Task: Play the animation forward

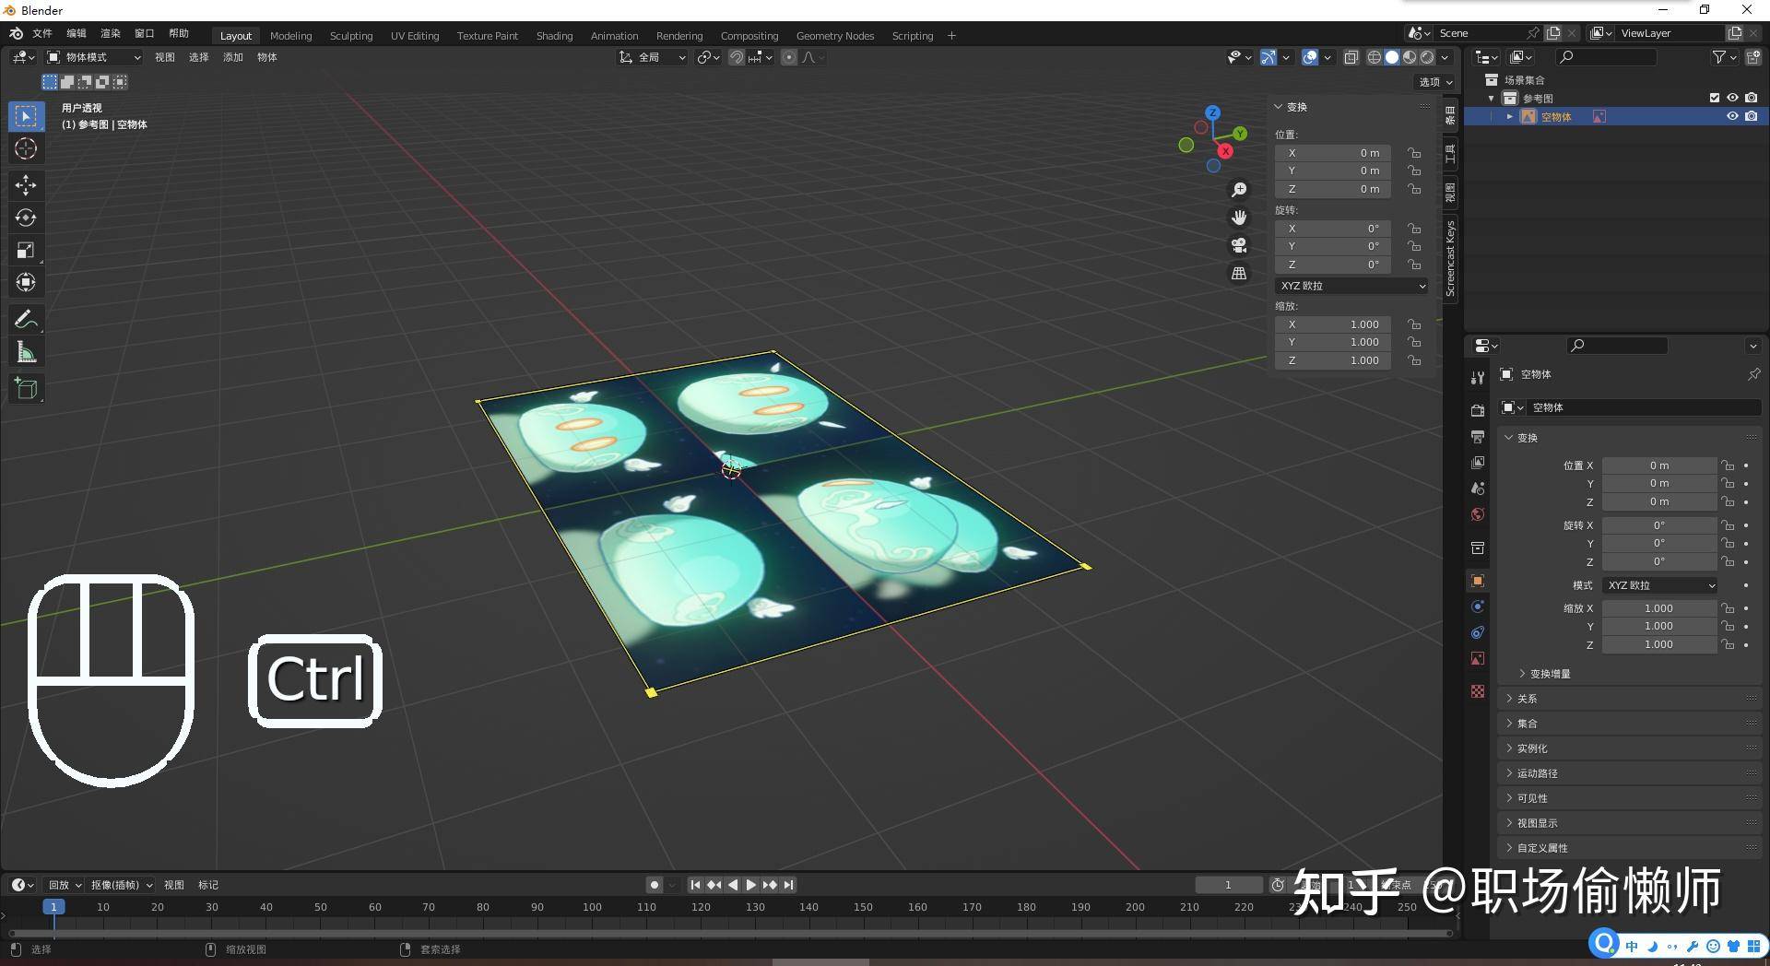Action: point(751,885)
